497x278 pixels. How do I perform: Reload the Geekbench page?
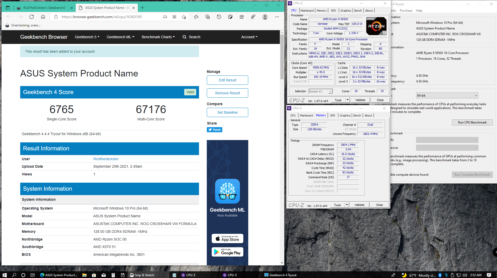(x=32, y=17)
